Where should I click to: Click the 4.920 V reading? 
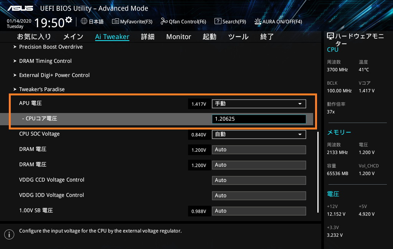[367, 214]
